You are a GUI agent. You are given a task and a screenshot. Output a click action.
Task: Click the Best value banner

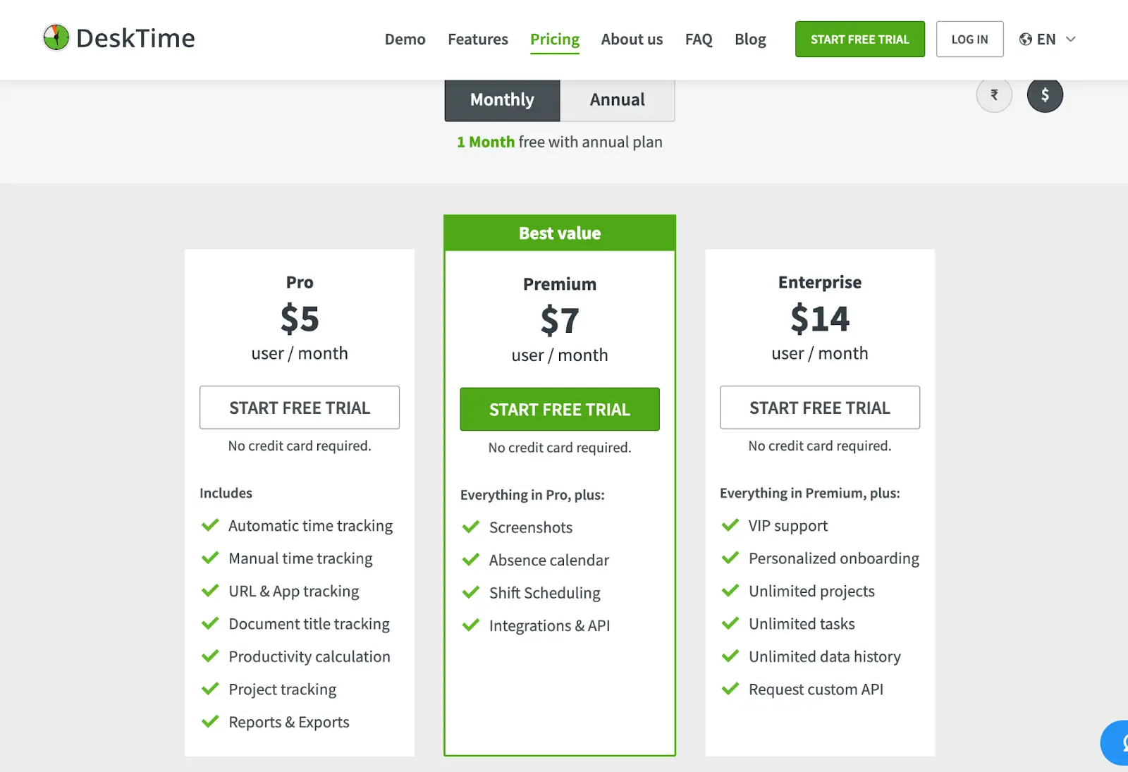click(x=560, y=233)
